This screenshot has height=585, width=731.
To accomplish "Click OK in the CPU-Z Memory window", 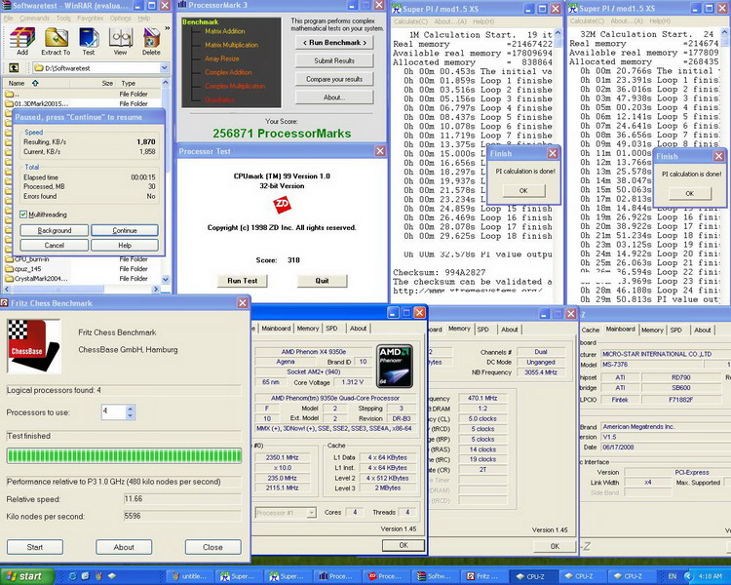I will click(555, 546).
